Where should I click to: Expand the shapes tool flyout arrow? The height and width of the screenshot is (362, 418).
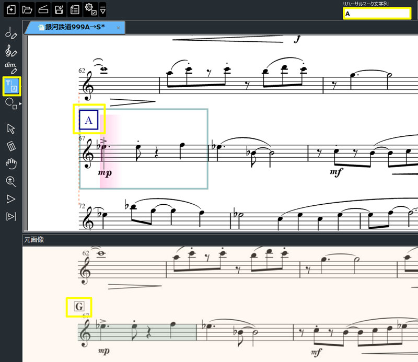(20, 104)
